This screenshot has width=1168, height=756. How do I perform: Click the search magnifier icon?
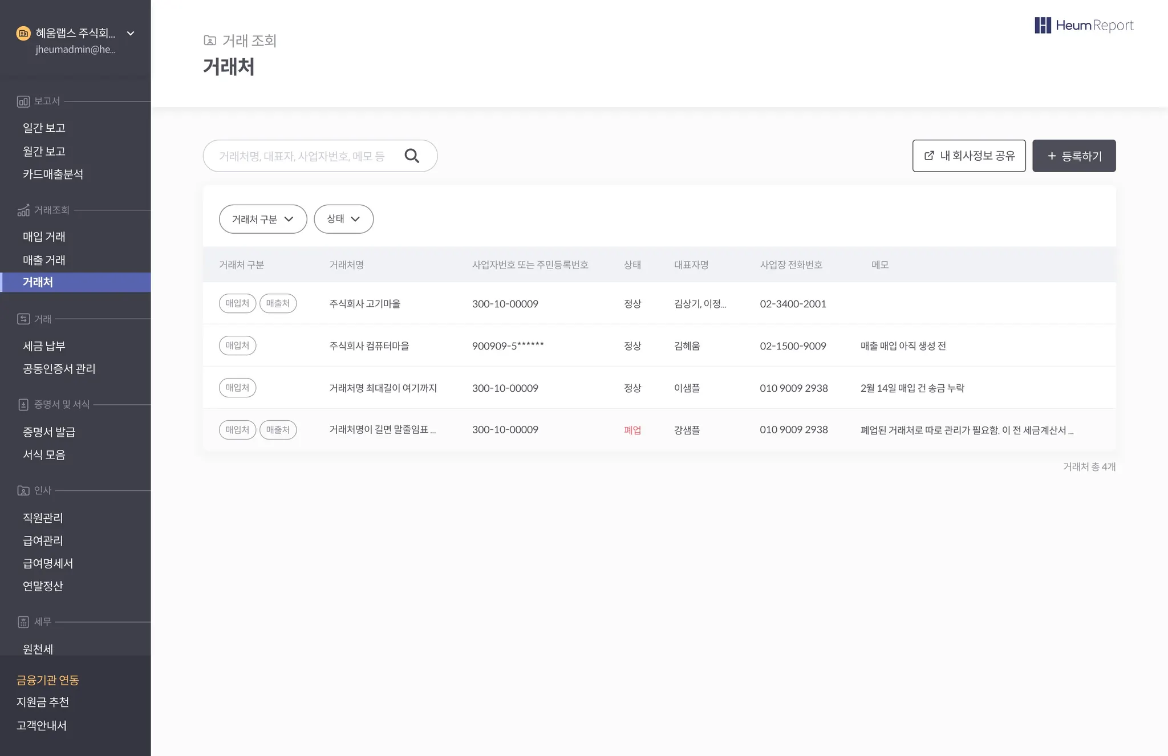coord(412,156)
